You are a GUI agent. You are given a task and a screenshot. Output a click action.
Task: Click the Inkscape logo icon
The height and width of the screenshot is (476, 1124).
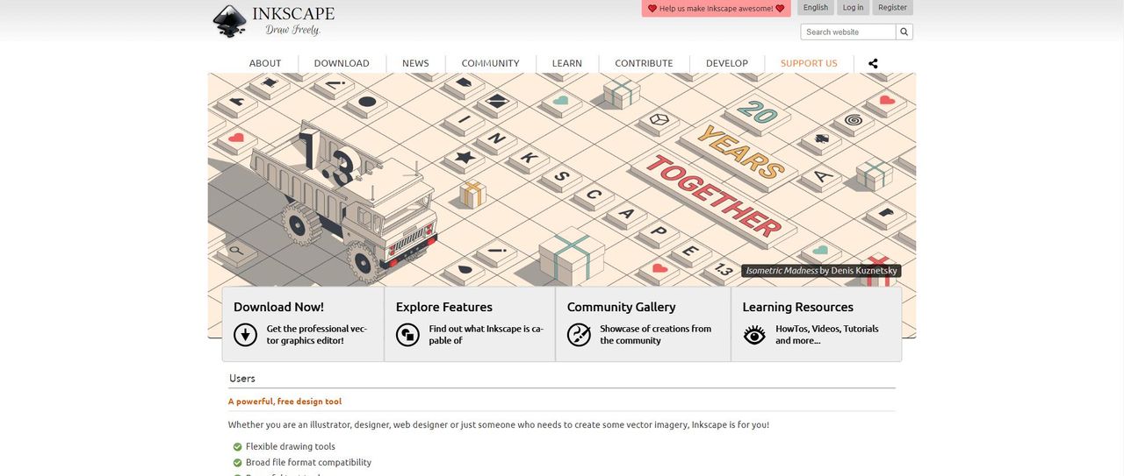click(230, 21)
